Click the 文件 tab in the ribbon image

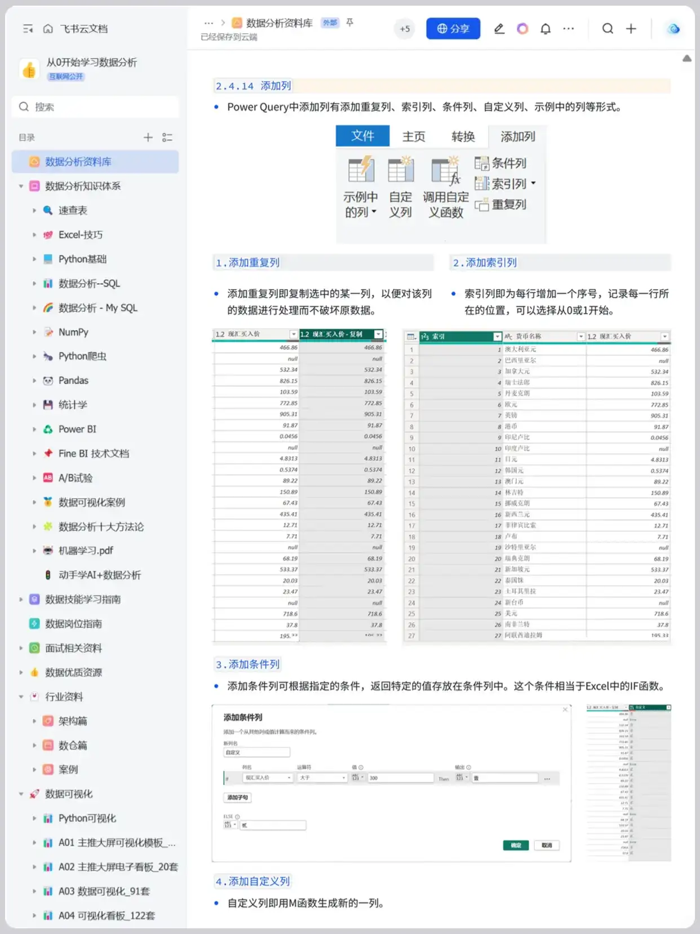click(x=362, y=136)
